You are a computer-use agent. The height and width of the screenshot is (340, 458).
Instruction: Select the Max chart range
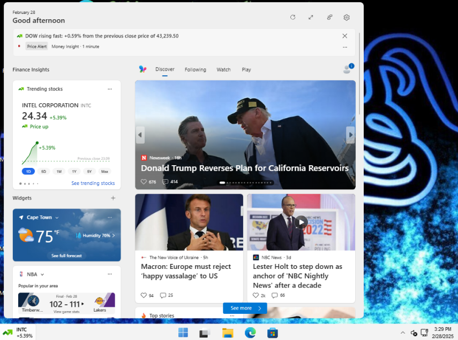104,172
